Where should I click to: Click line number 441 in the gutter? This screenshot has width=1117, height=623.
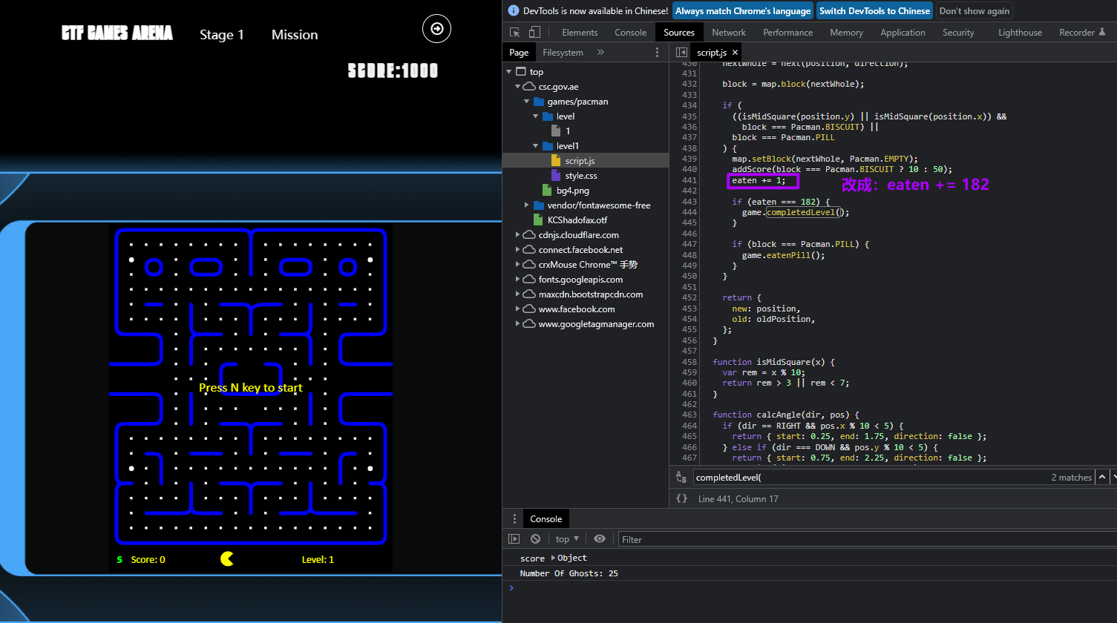689,180
